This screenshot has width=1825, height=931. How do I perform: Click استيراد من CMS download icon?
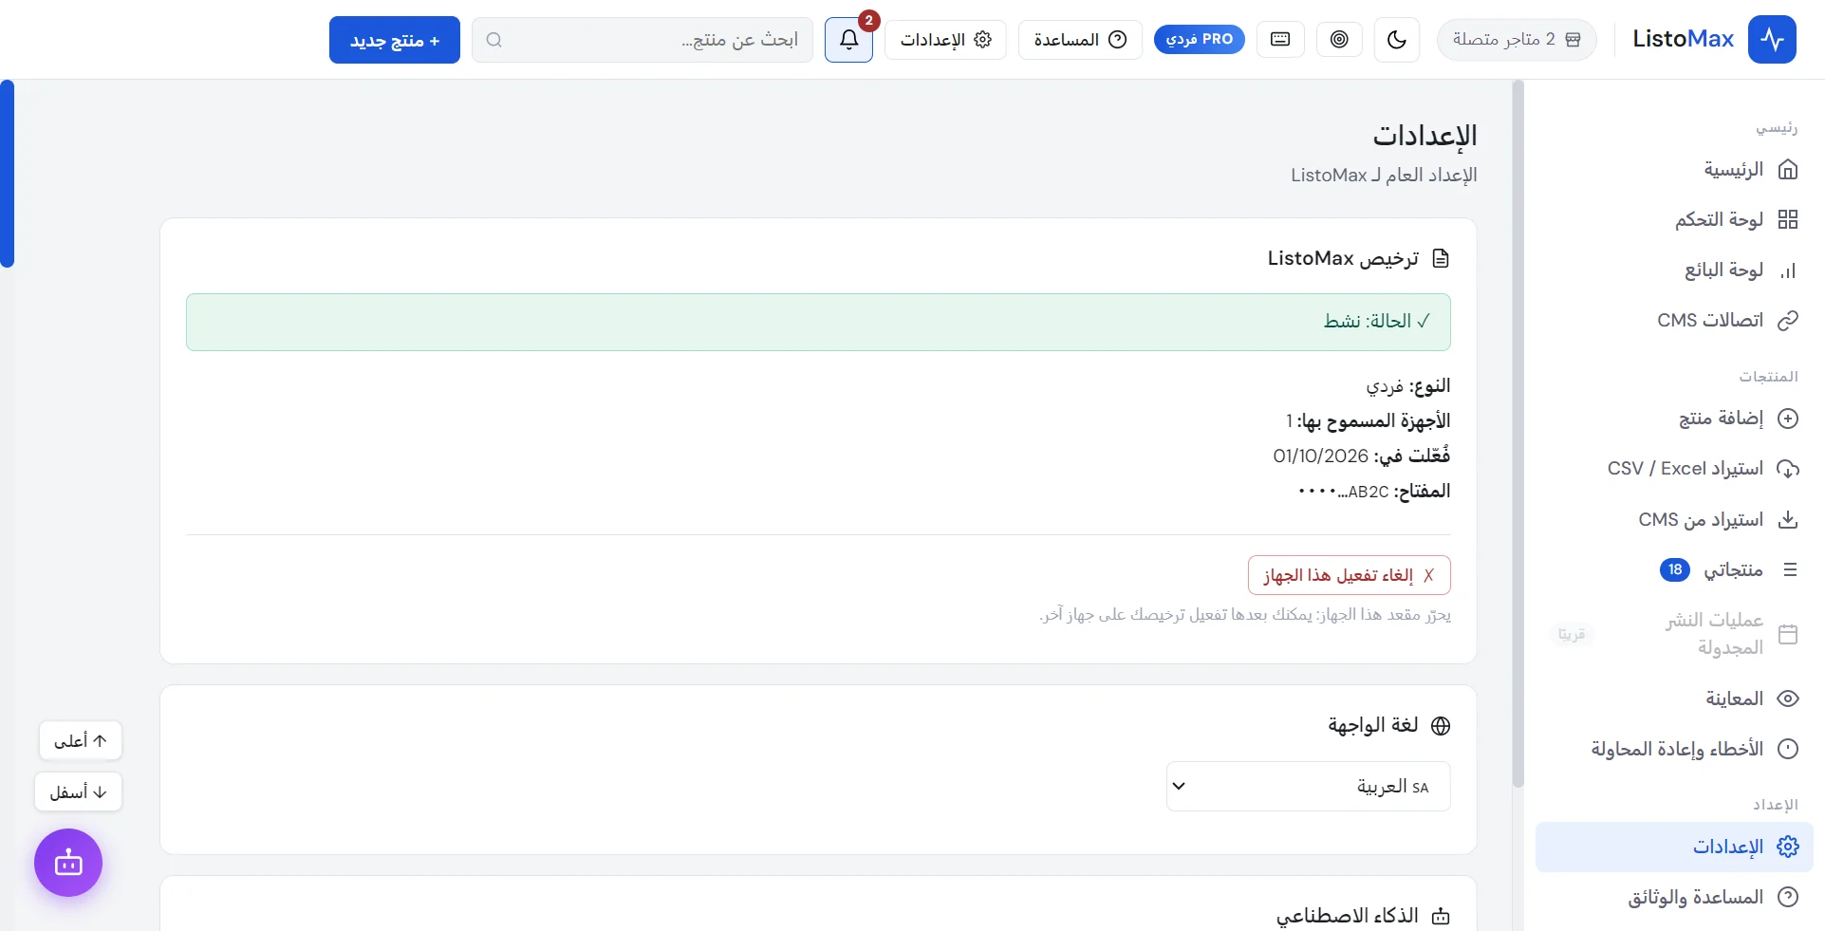tap(1788, 520)
